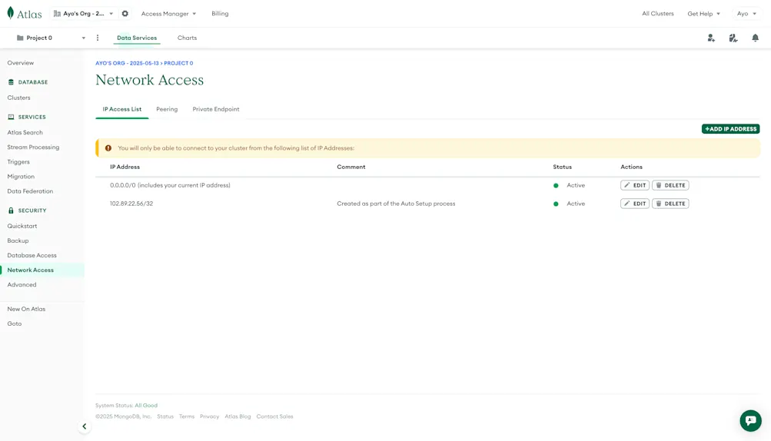Open All Clusters link
This screenshot has height=441, width=771.
pyautogui.click(x=657, y=14)
